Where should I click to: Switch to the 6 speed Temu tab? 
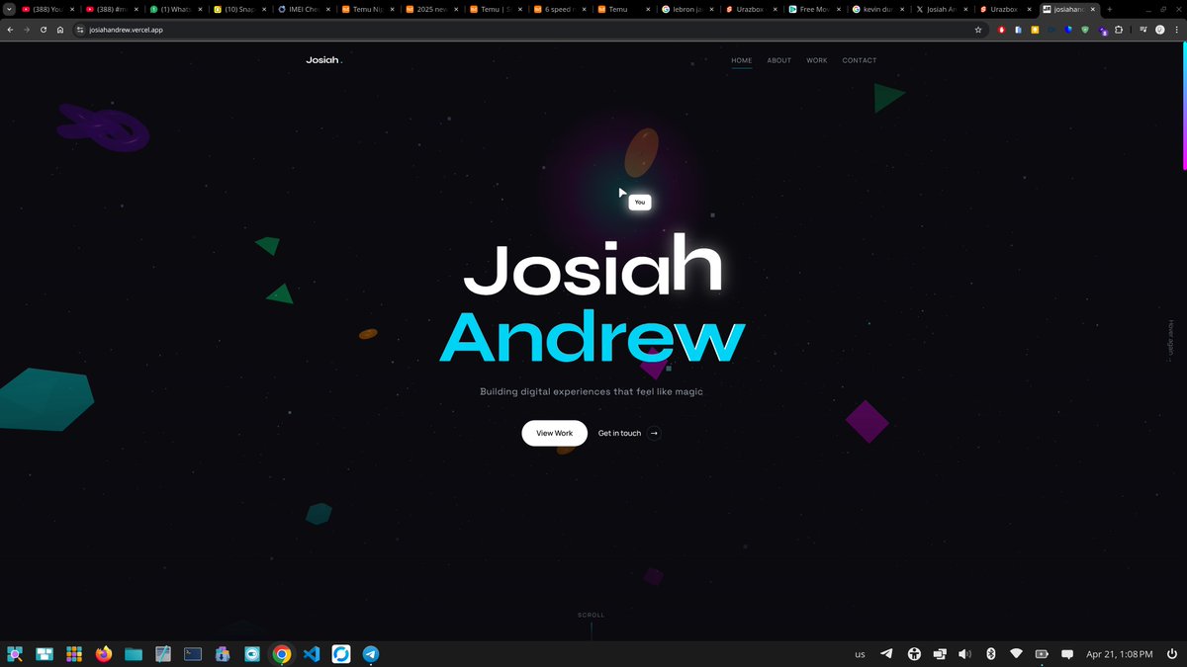tap(560, 9)
